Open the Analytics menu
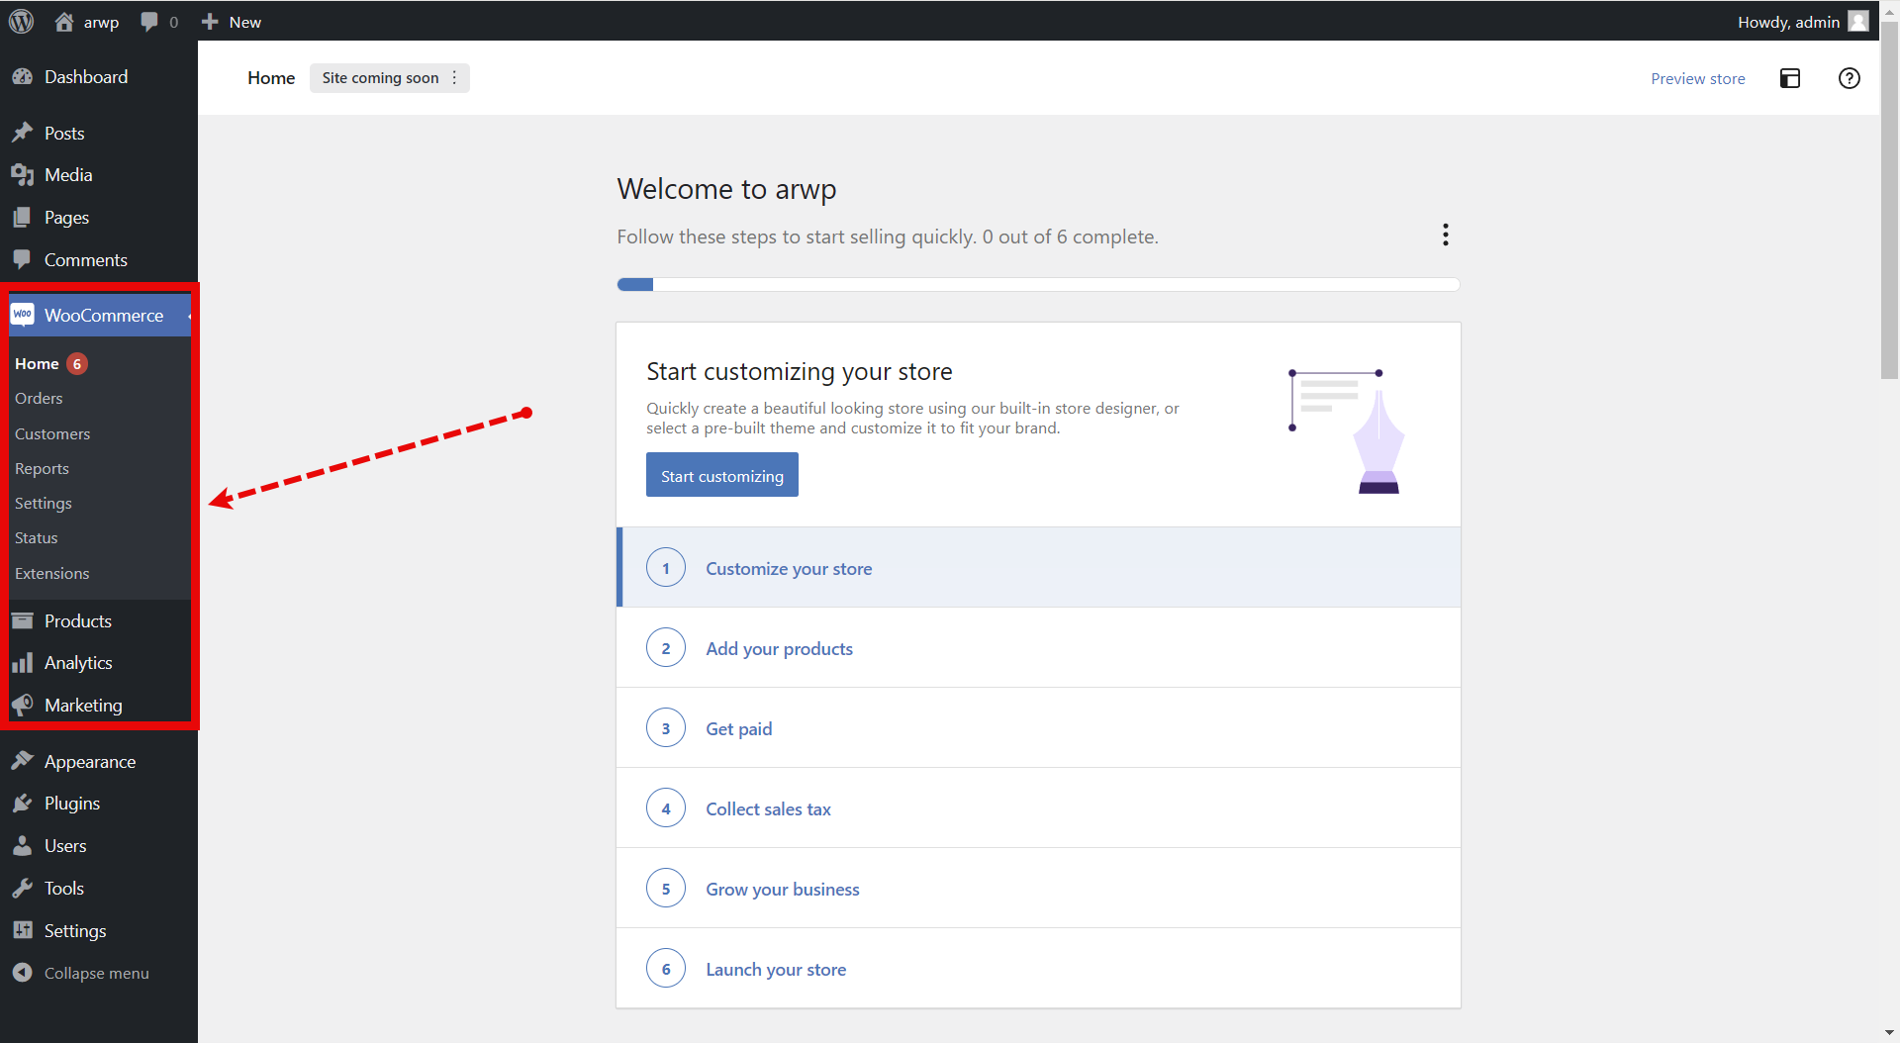 (77, 663)
